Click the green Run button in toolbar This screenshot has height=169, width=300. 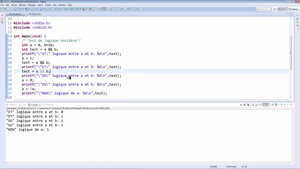[x=71, y=9]
